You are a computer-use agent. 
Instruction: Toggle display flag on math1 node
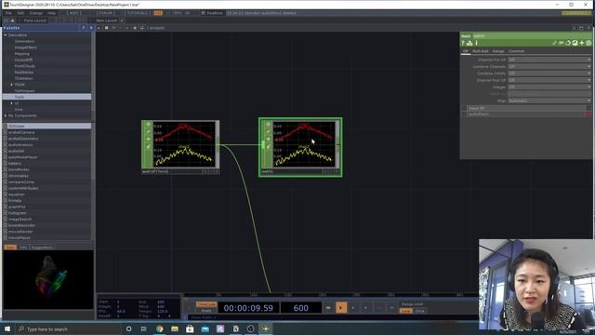(268, 124)
